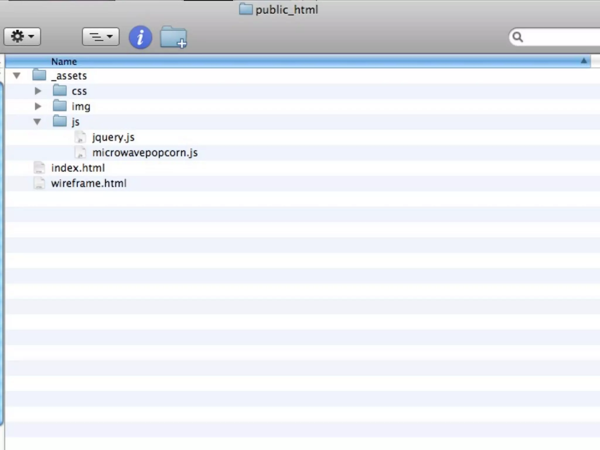Open the gear action menu

click(x=22, y=37)
